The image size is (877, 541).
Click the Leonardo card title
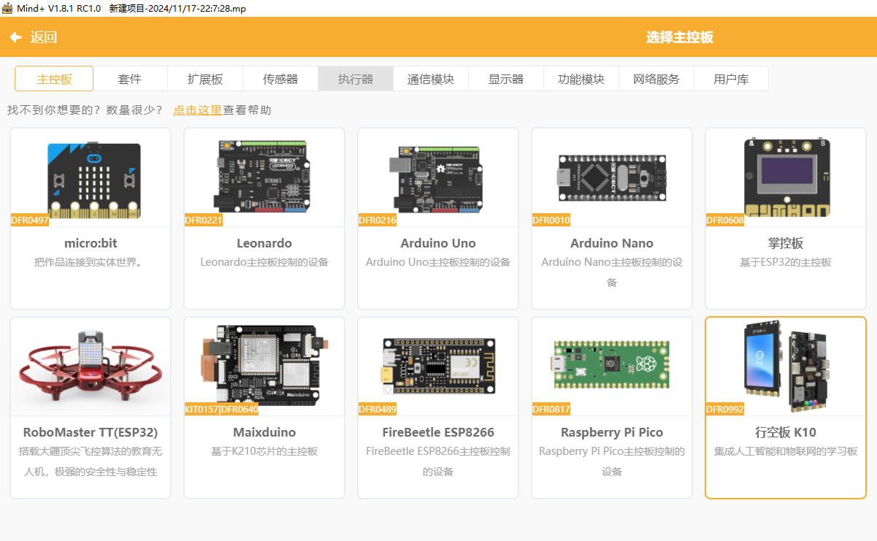[264, 243]
